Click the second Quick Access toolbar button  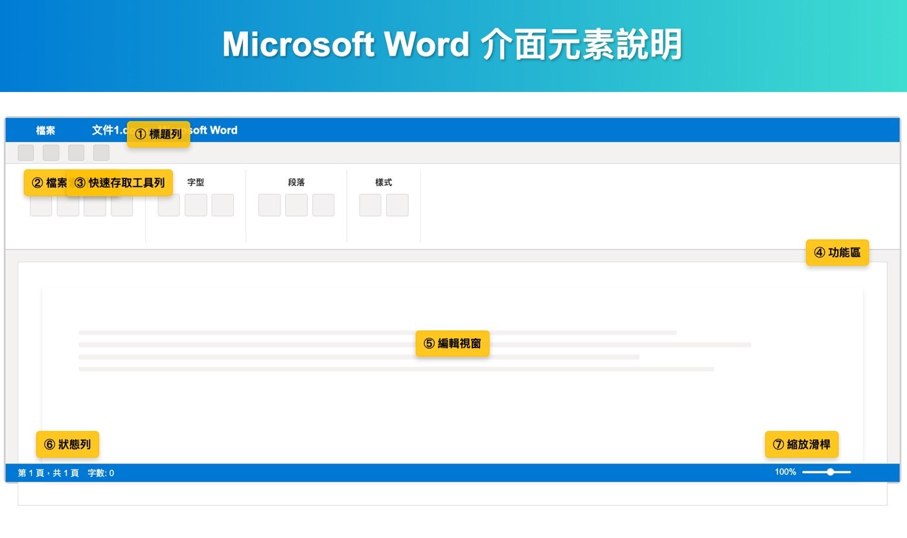[51, 153]
